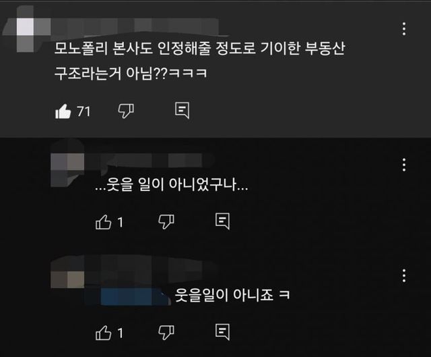
Task: Reply to the top comment about 모노폴리
Action: (183, 111)
